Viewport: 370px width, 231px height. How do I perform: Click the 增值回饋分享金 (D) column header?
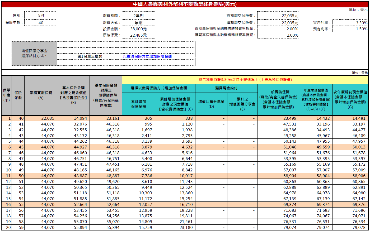click(x=211, y=104)
